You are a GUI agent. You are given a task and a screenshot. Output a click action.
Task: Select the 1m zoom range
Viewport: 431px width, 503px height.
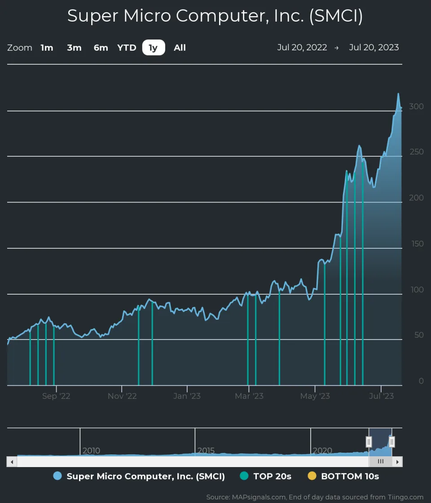[47, 48]
